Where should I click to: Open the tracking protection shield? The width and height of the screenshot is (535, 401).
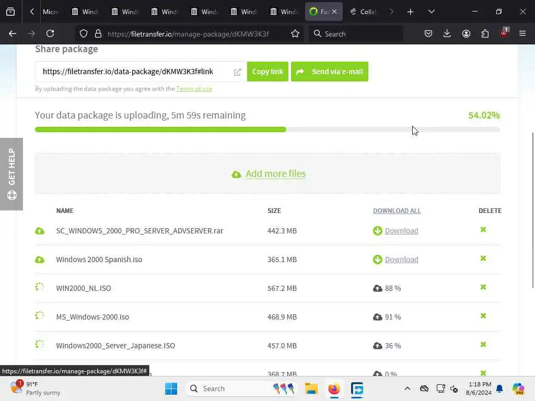pyautogui.click(x=83, y=33)
